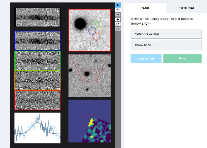Screen dimensions: 207x148
Task: Click the wide-field sky image
Action: (89, 76)
